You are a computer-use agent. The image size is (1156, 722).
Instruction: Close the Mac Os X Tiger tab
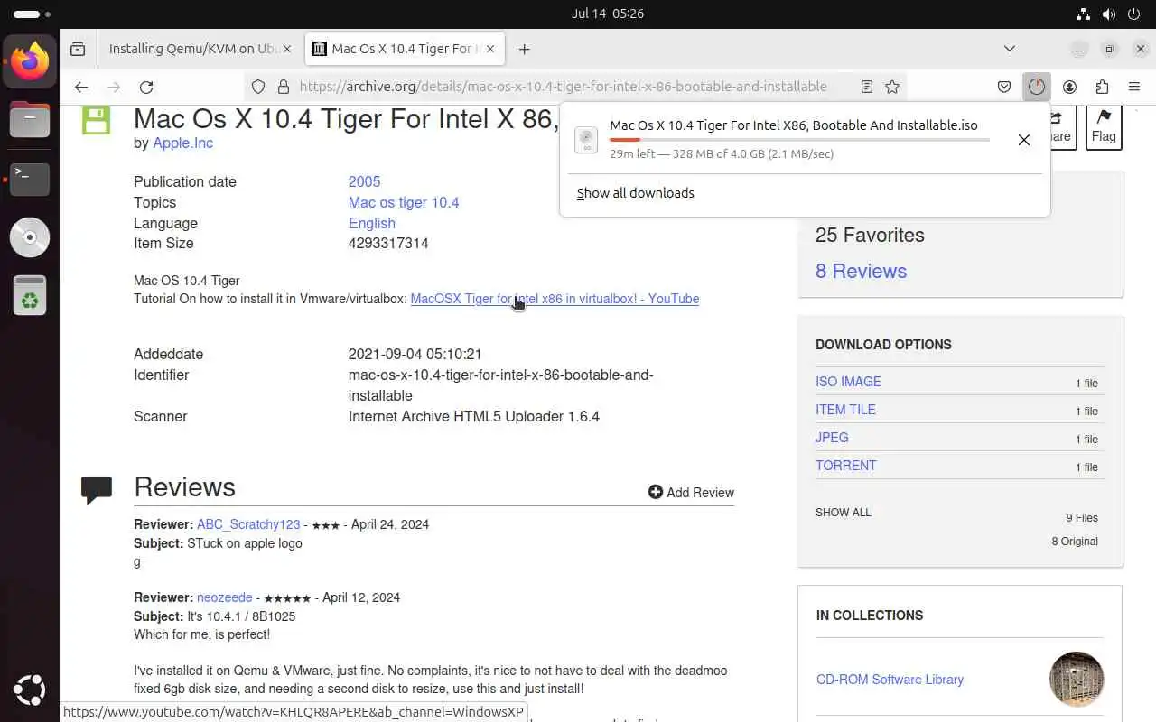pos(491,49)
